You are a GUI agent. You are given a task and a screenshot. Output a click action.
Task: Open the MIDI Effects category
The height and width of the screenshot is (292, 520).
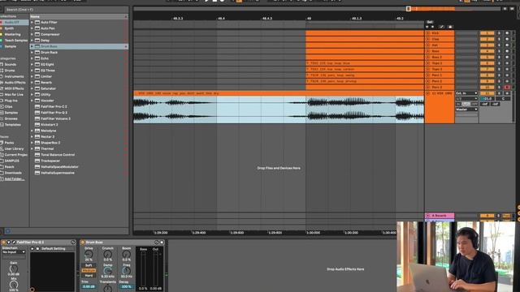tap(15, 88)
